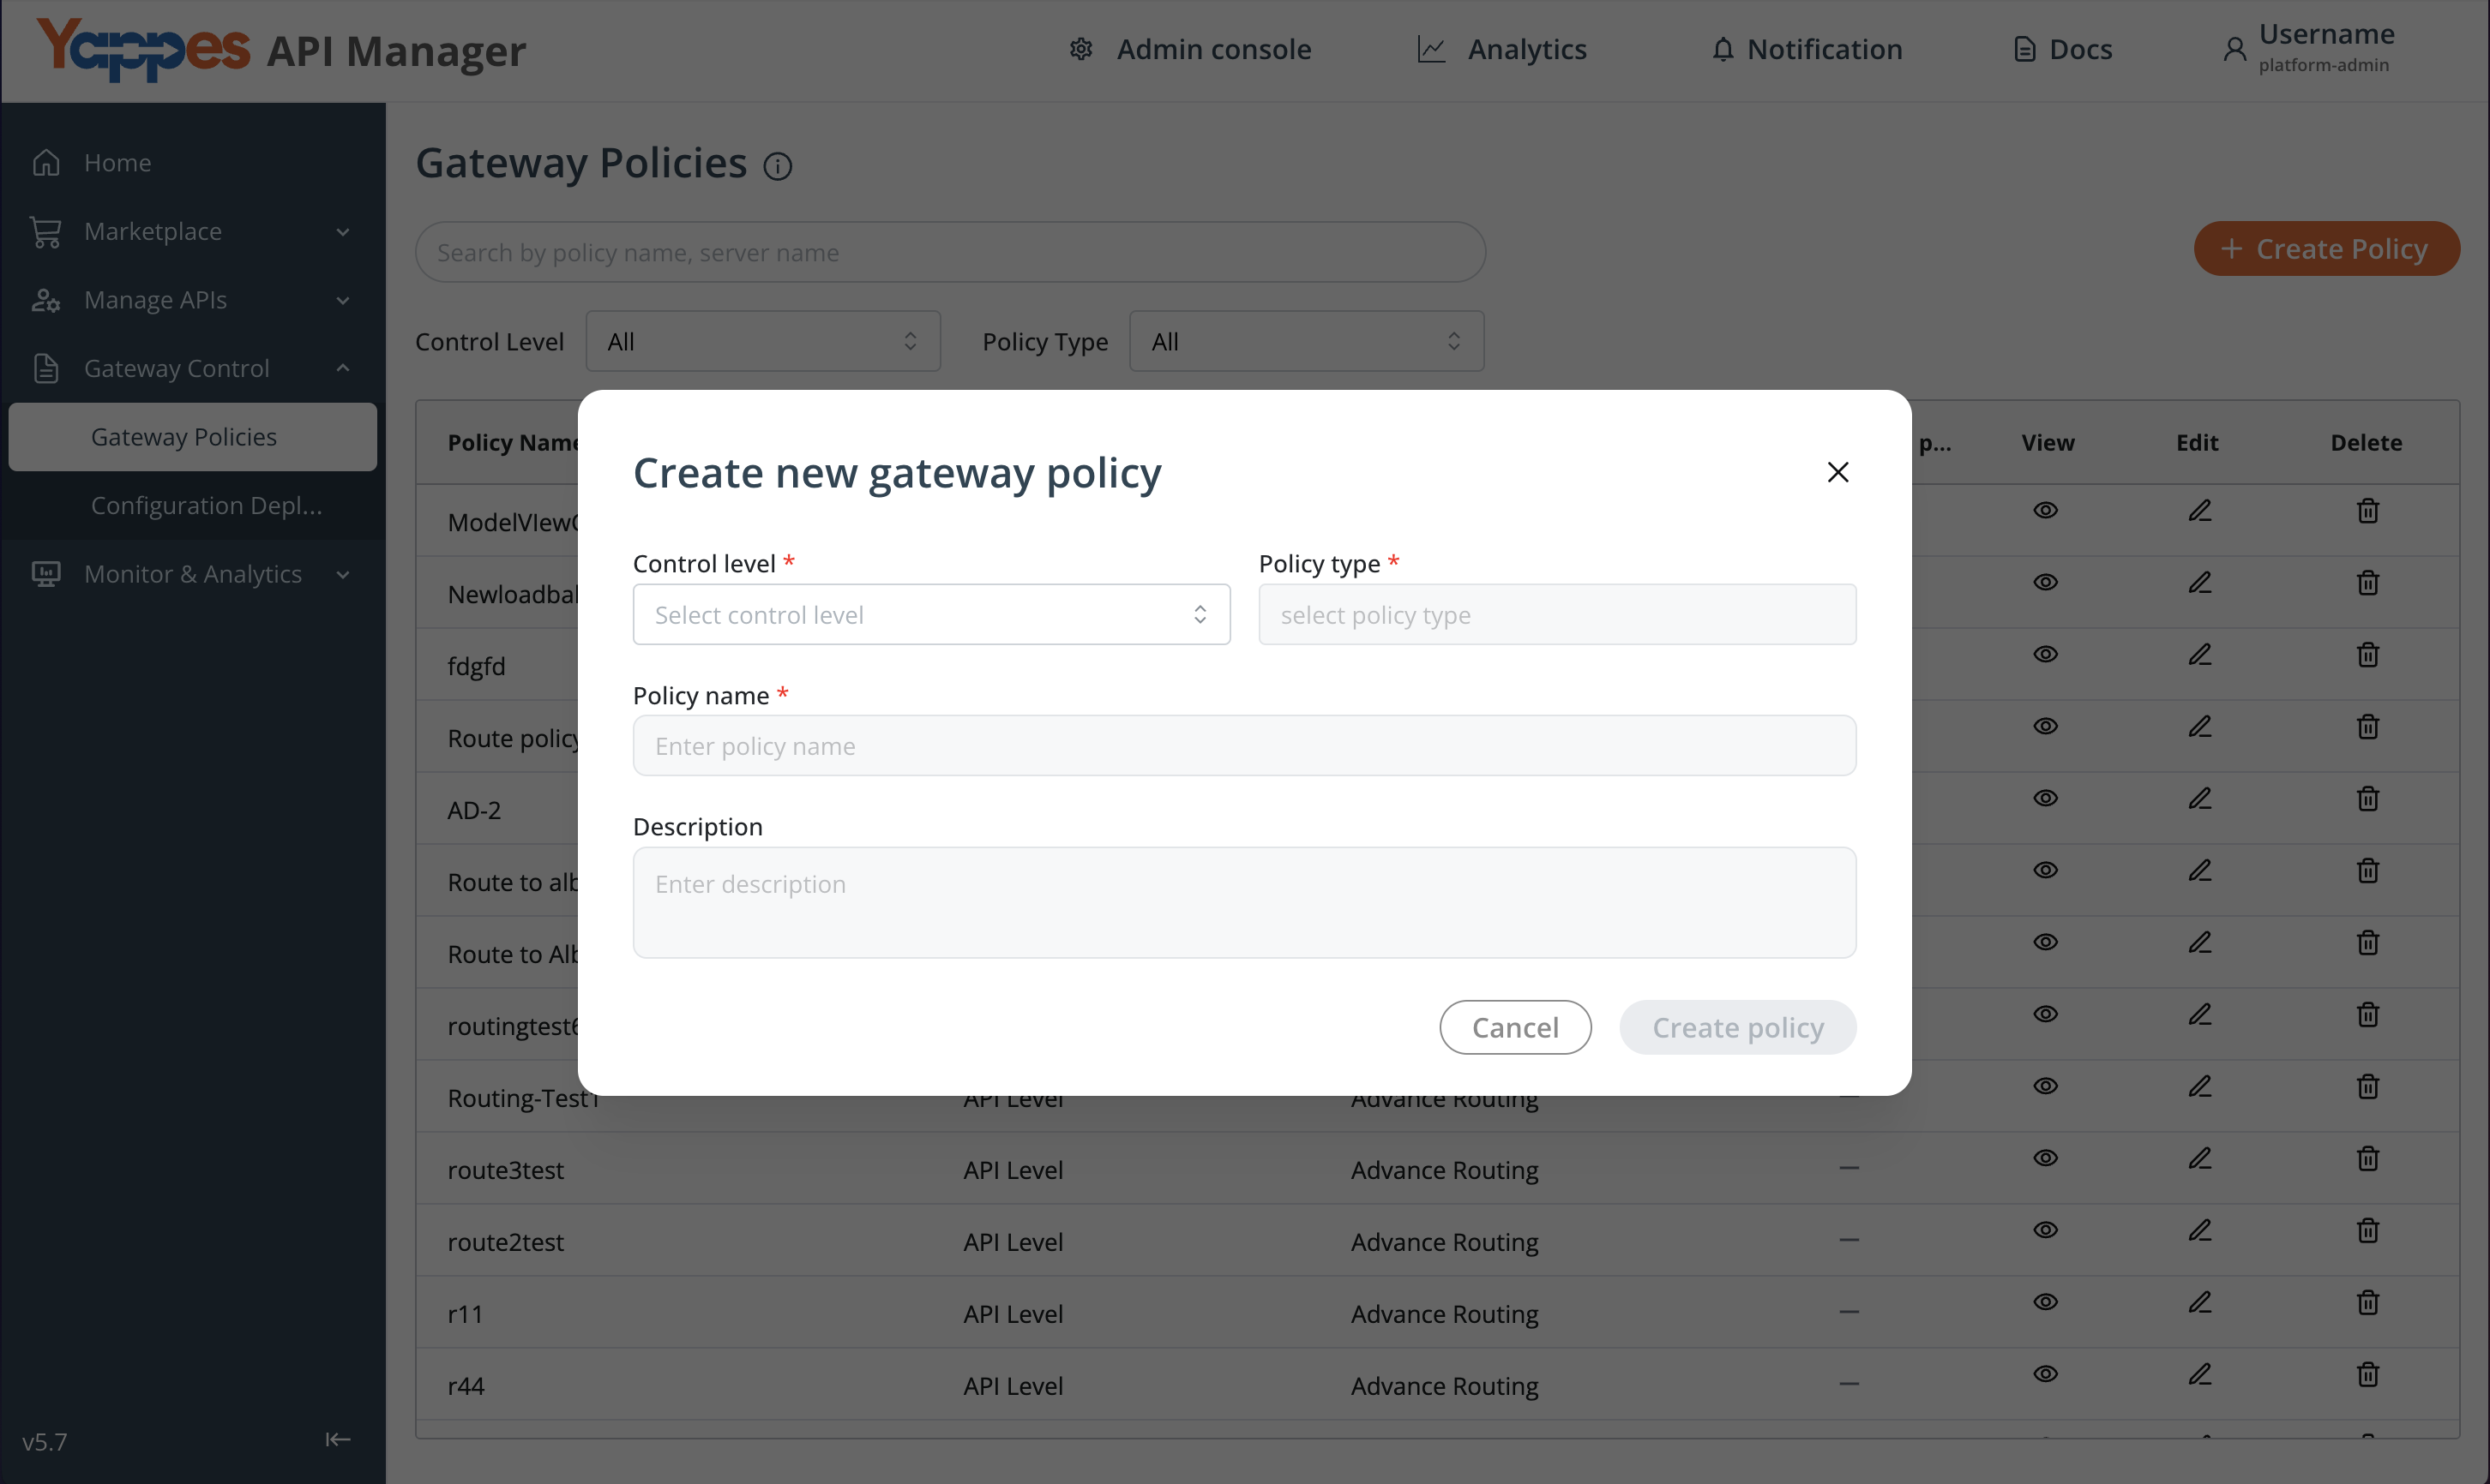Edit the fdgfd policy pencil icon
This screenshot has width=2490, height=1484.
pos(2198,654)
